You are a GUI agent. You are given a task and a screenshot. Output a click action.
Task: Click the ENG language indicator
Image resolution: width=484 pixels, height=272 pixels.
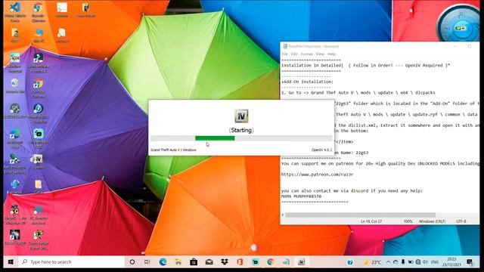[435, 262]
